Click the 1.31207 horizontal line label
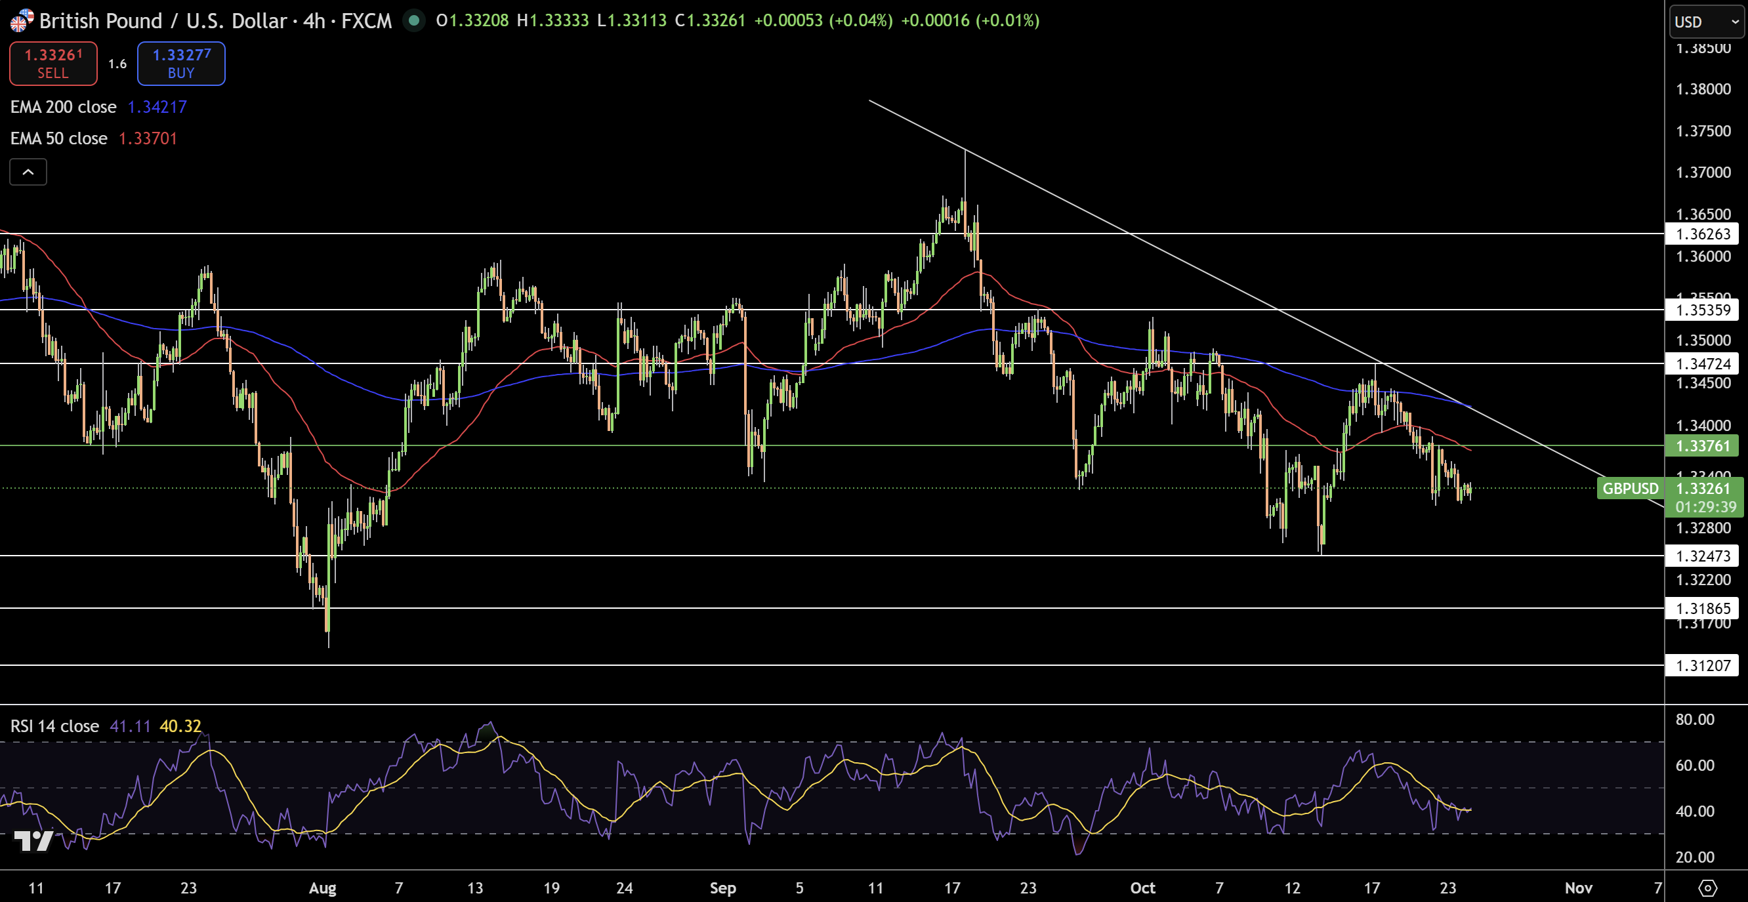Viewport: 1748px width, 902px height. click(1703, 665)
